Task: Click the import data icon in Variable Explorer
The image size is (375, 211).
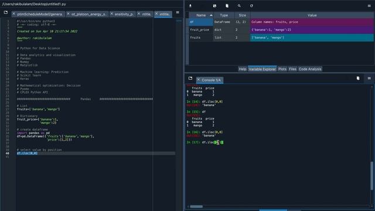Action: tap(190, 6)
